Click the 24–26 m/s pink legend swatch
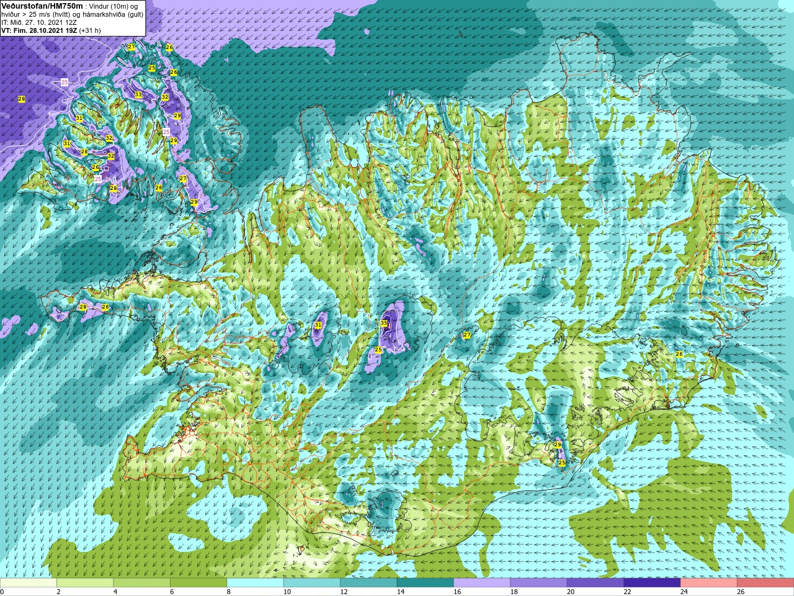794x596 pixels. pyautogui.click(x=708, y=583)
